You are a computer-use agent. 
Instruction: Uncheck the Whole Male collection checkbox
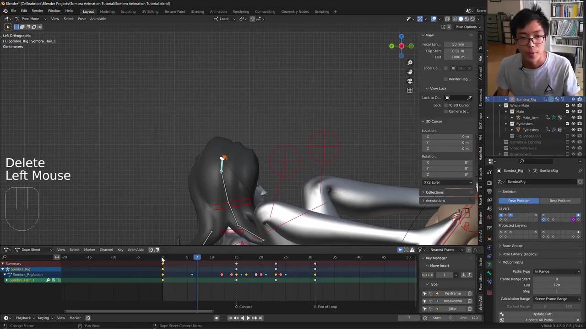568,106
